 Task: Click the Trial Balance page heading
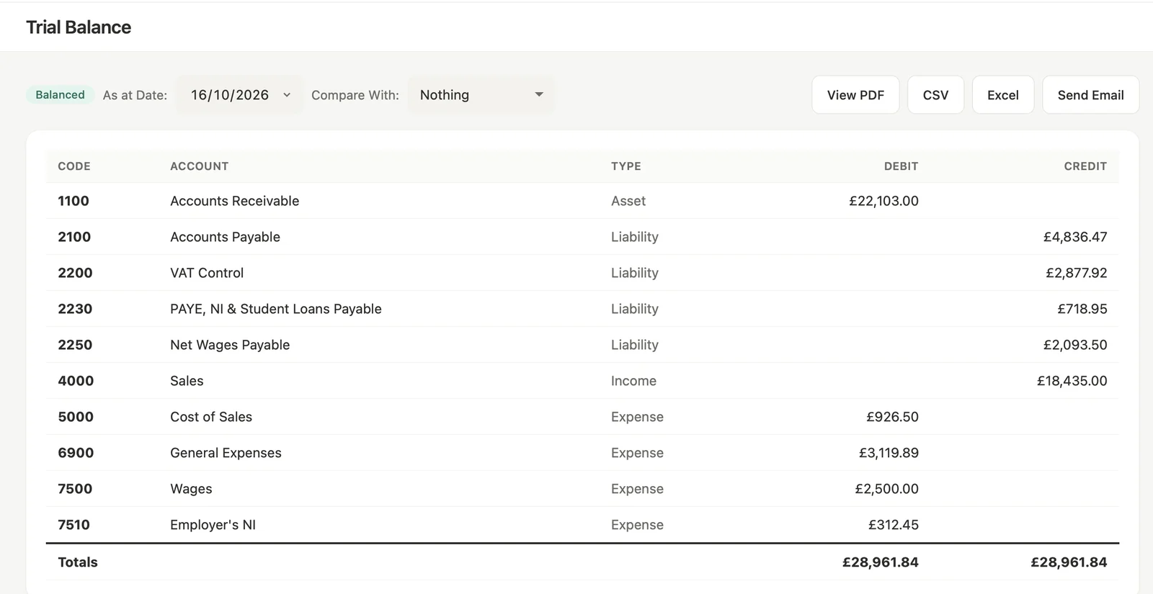pos(79,27)
